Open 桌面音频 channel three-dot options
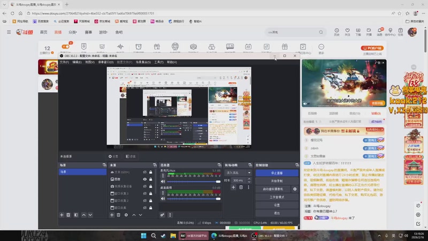Viewport: 428px width, 241px height. (x=163, y=193)
